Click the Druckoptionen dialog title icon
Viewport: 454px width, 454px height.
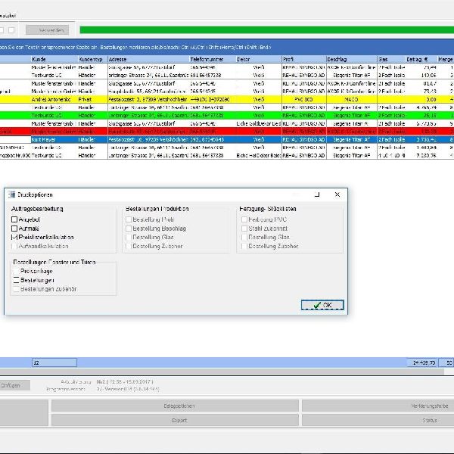[x=11, y=194]
